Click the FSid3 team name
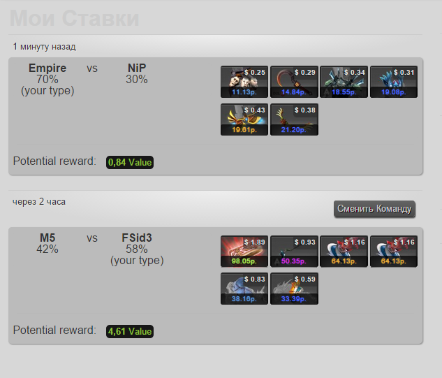The image size is (442, 378). point(137,238)
